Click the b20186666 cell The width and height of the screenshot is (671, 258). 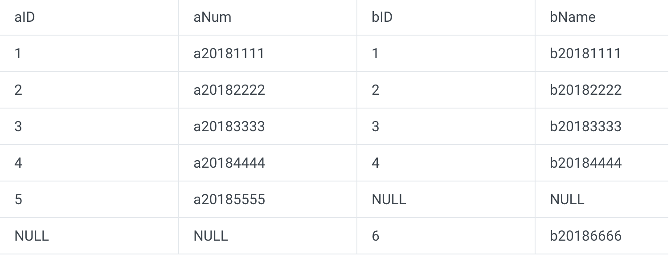click(585, 236)
